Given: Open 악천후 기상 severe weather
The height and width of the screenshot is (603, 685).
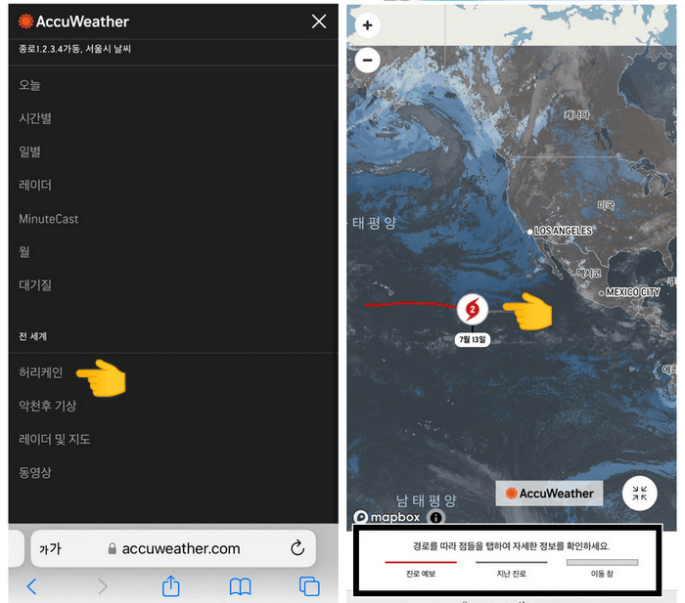Looking at the screenshot, I should [48, 406].
